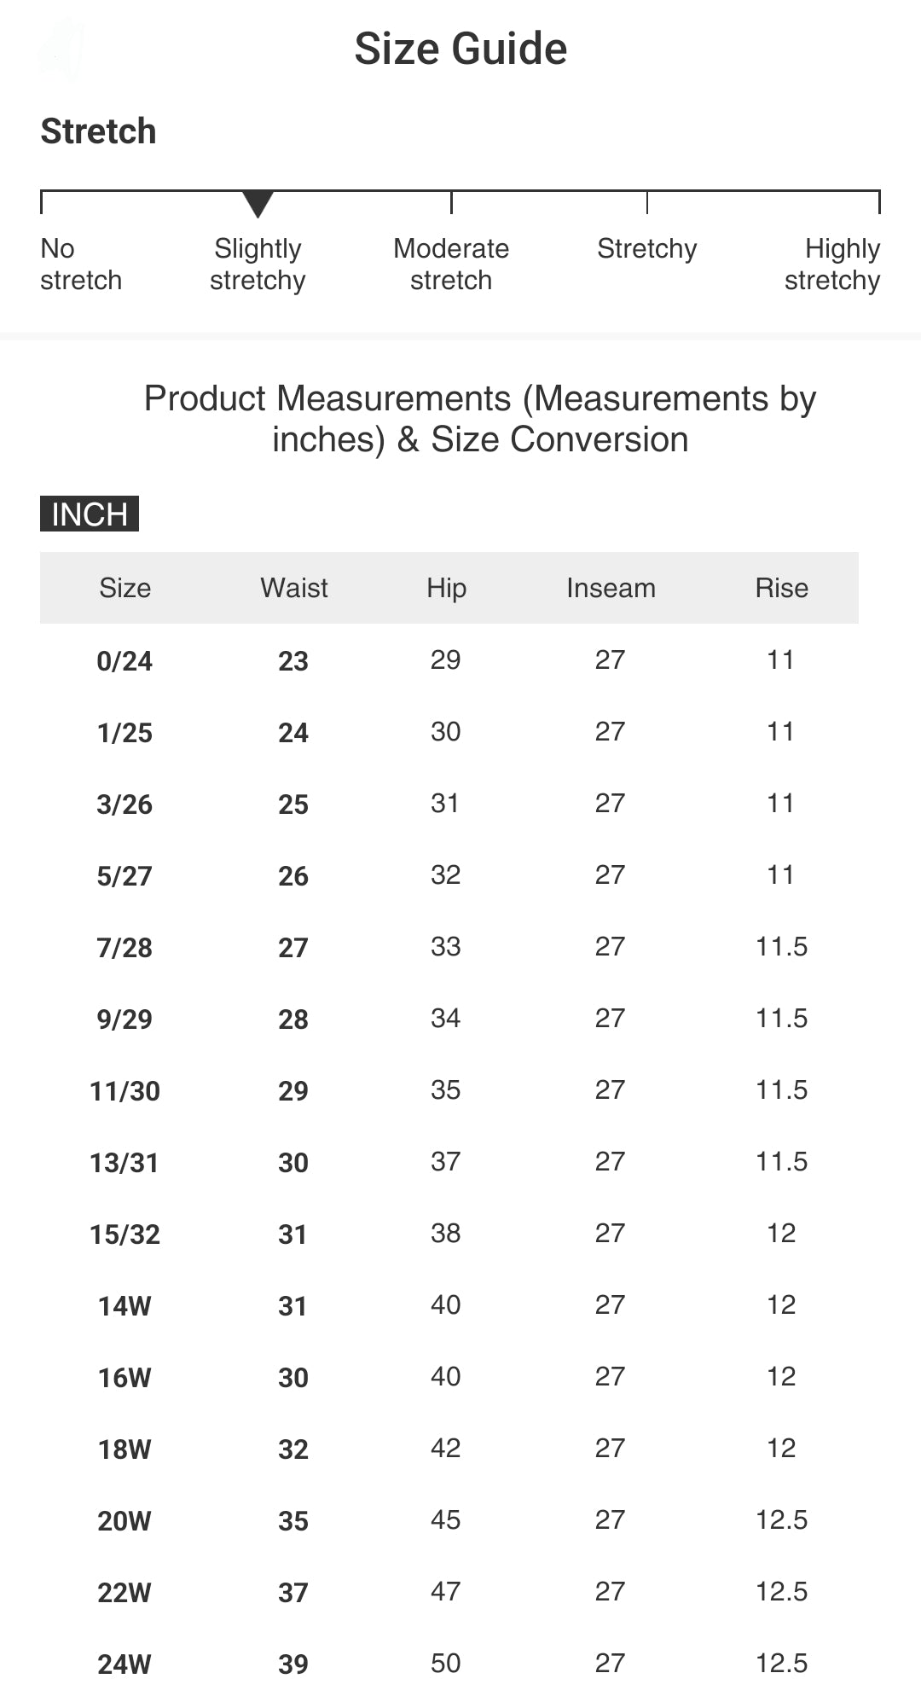The height and width of the screenshot is (1702, 921).
Task: Click the Waist column header
Action: point(294,588)
